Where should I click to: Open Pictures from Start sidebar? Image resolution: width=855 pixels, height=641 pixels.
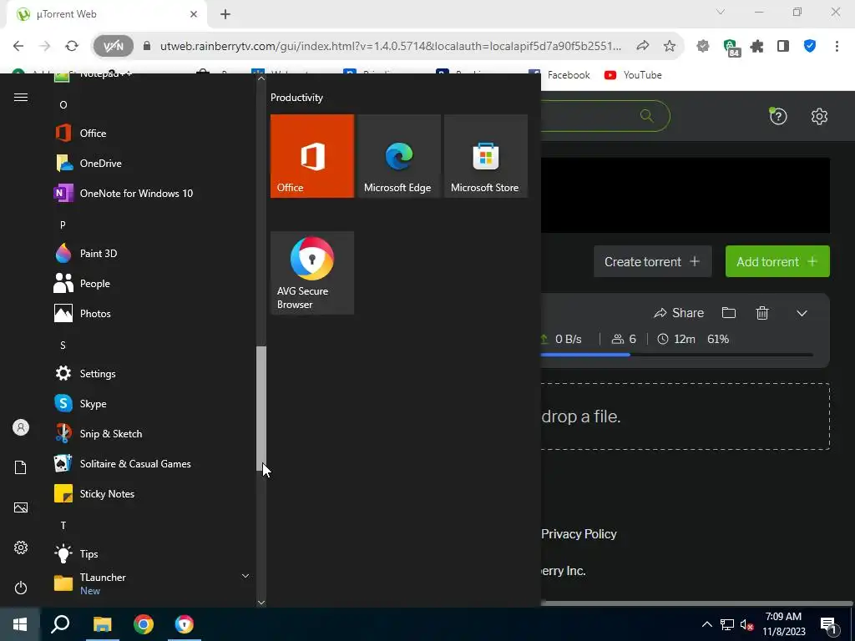point(21,507)
